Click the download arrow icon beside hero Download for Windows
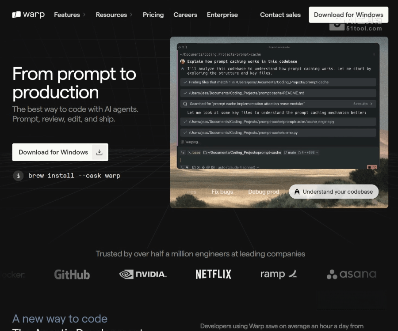The image size is (398, 331). pyautogui.click(x=99, y=152)
